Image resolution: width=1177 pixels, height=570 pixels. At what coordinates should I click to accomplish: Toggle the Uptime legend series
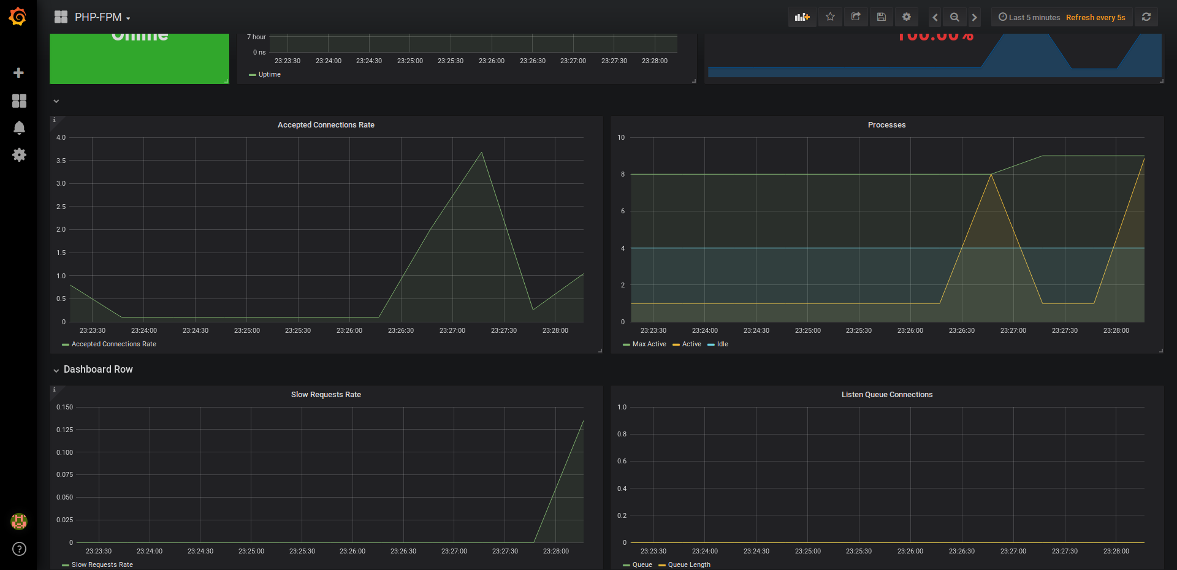(269, 75)
